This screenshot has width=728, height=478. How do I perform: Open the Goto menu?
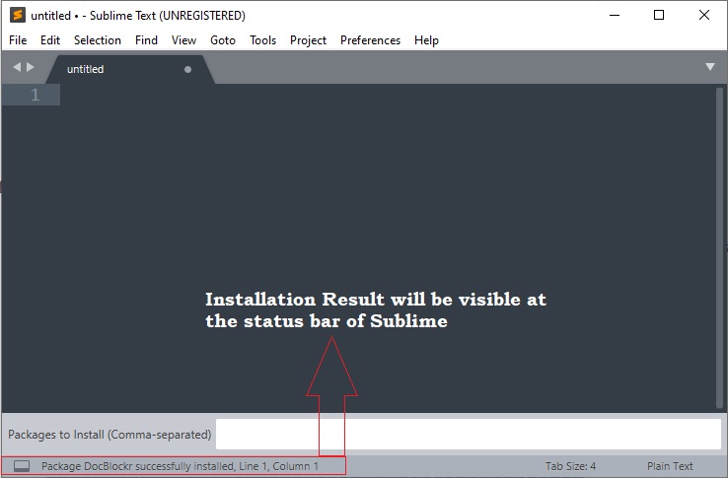pos(223,40)
